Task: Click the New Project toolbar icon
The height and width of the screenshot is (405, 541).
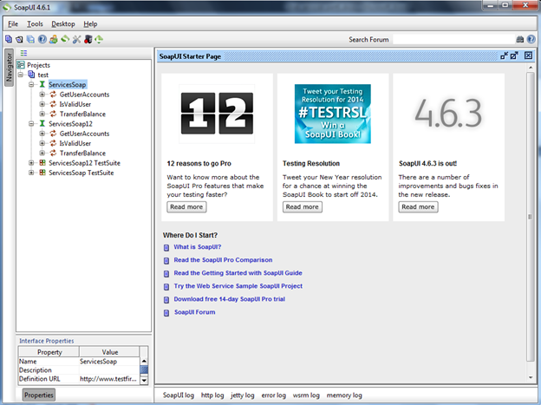Action: (8, 39)
